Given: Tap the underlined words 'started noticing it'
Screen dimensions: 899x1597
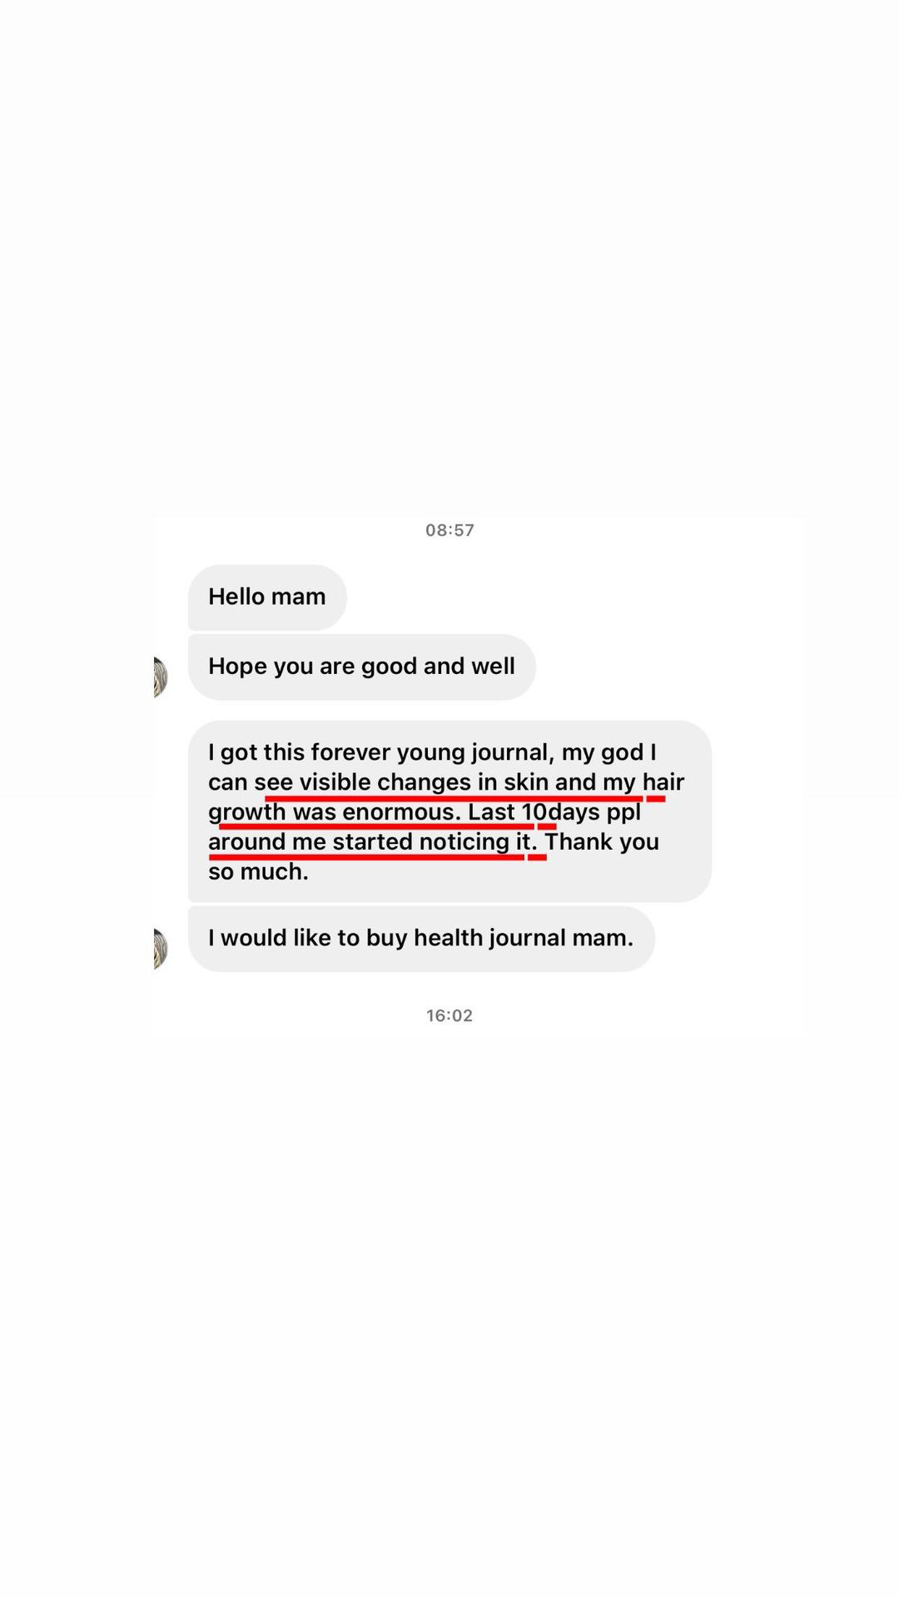Looking at the screenshot, I should tap(431, 842).
